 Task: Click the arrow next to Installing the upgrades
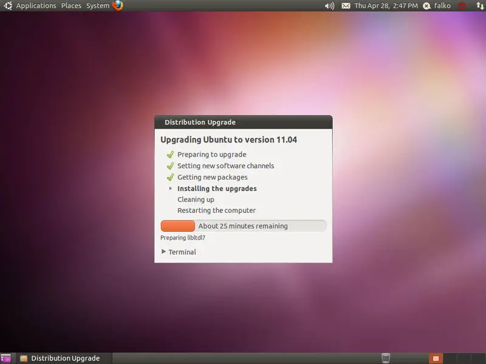[170, 189]
